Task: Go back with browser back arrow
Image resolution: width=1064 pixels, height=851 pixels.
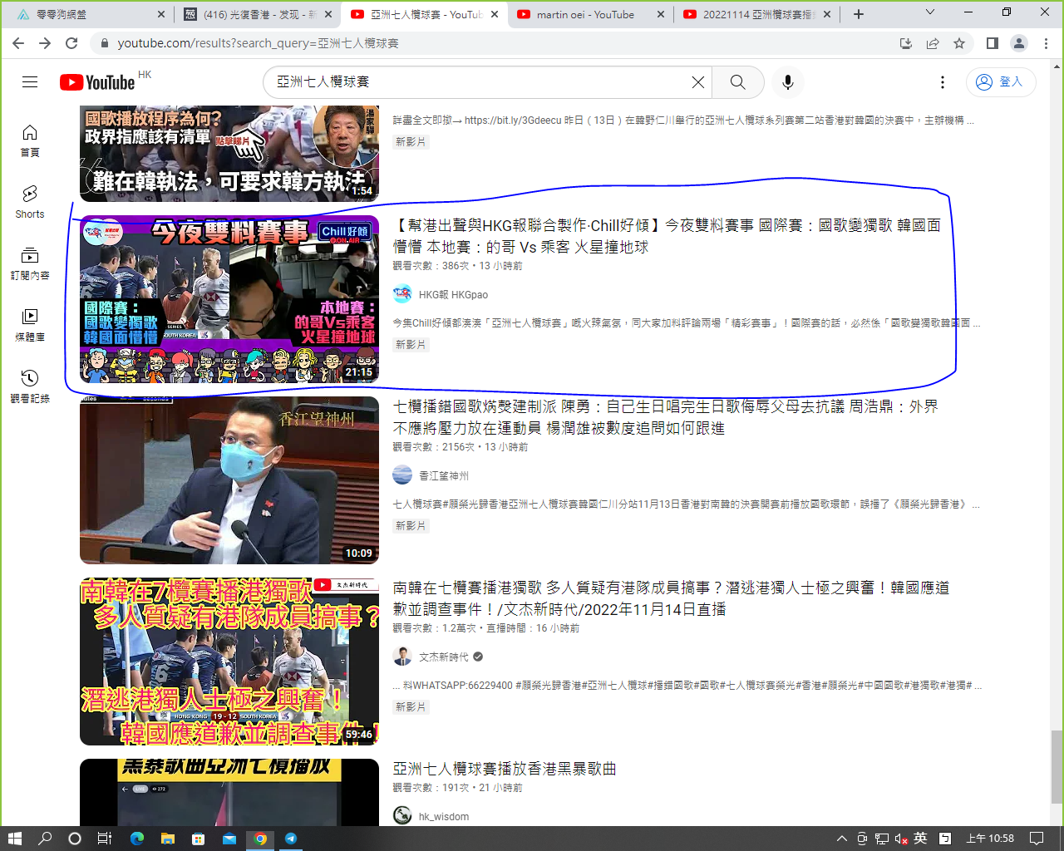Action: 18,43
